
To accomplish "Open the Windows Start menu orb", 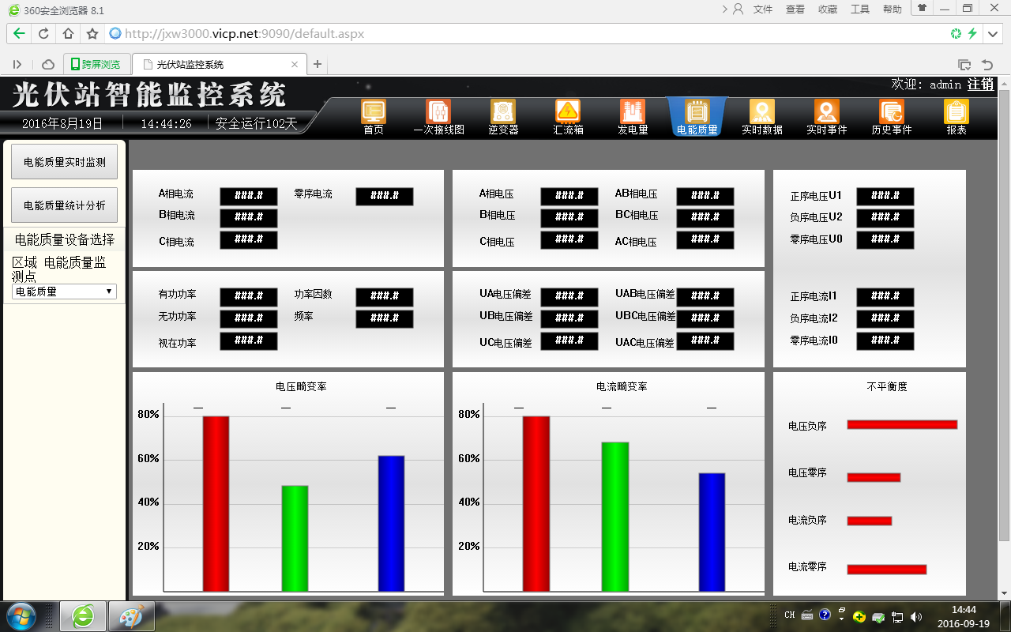I will [21, 616].
